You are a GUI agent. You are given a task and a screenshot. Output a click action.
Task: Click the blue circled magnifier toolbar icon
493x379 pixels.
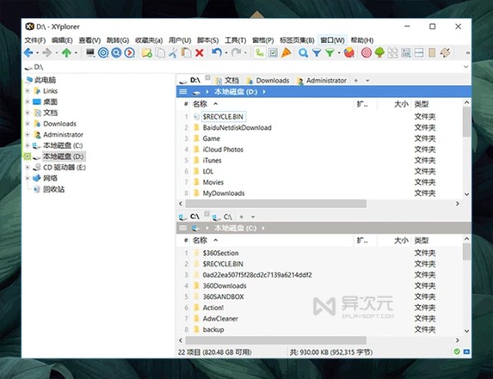[117, 53]
